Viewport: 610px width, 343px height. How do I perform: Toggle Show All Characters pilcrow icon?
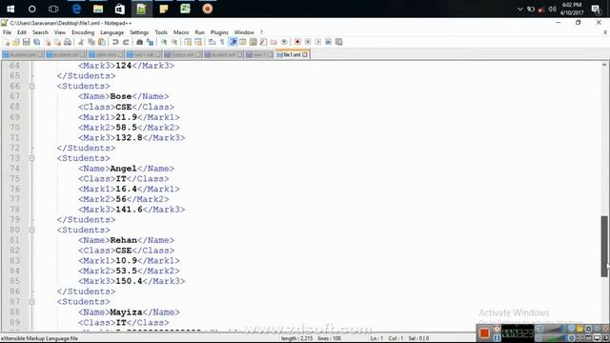coord(222,42)
